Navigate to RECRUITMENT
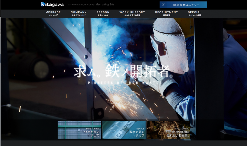Viewport: 247px width, 146px height. click(166, 13)
